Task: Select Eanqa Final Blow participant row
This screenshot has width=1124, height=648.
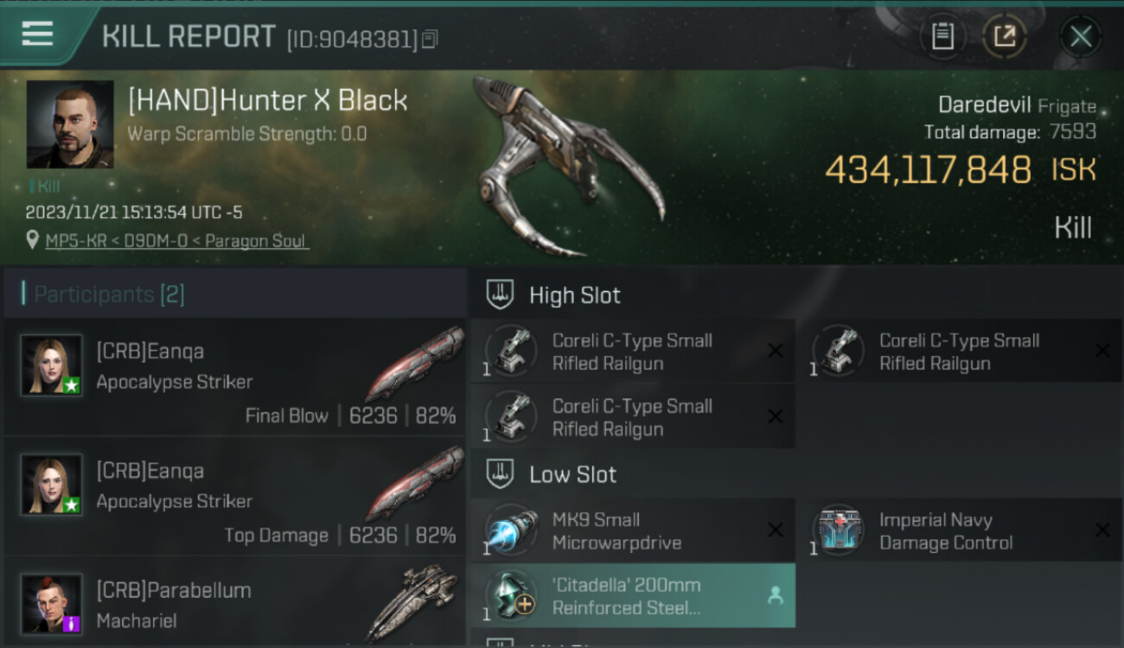Action: (235, 377)
